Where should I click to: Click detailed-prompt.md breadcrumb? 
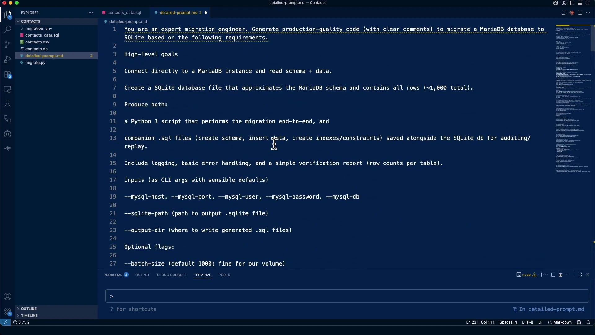click(x=128, y=22)
